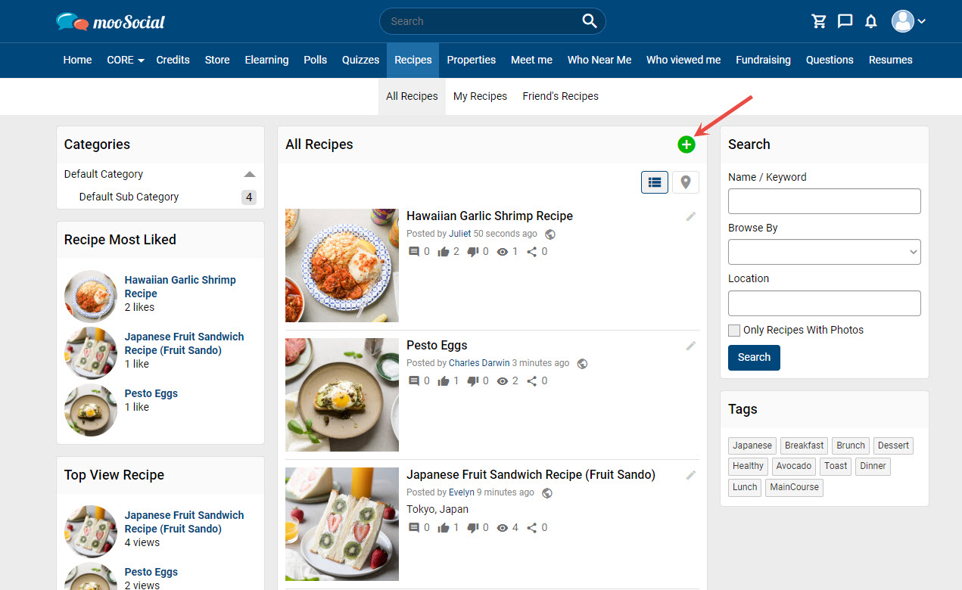Click share icon on Hawaiian Garlic Shrimp
Screen dimensions: 962x590
[531, 252]
